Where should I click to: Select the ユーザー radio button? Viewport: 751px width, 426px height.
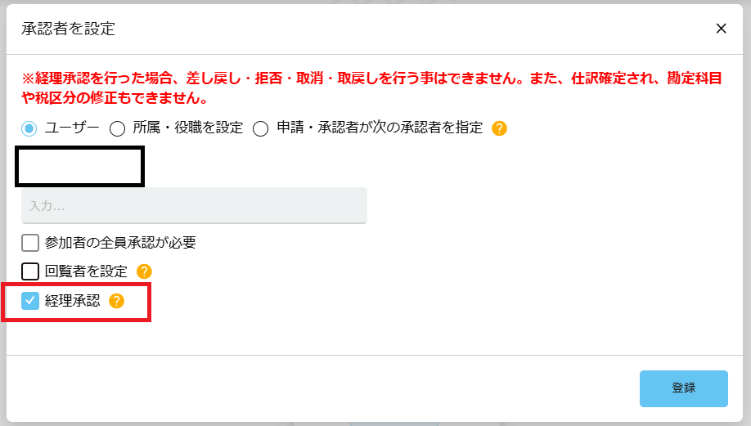[x=29, y=128]
